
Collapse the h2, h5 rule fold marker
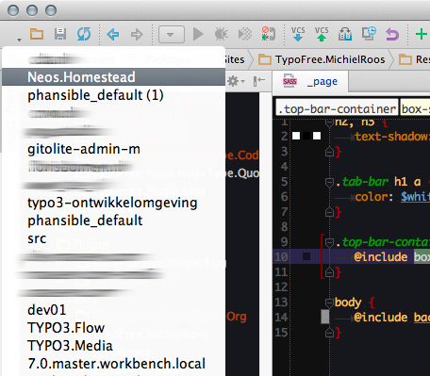pos(329,122)
